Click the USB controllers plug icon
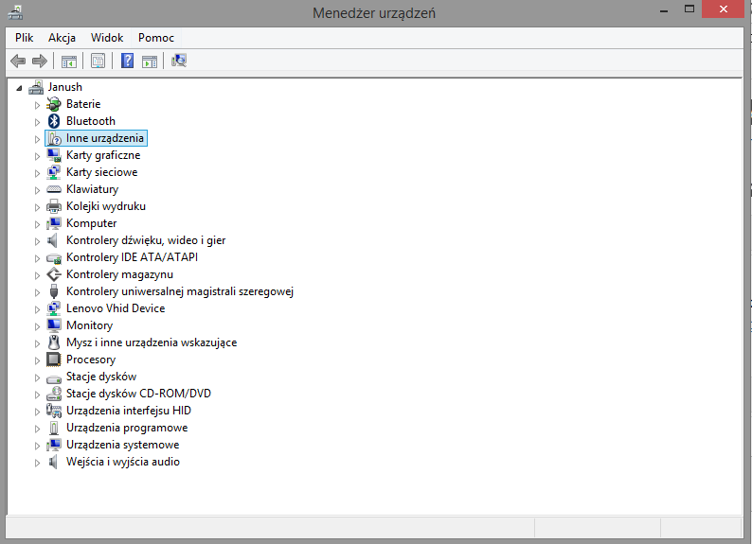 pyautogui.click(x=54, y=291)
